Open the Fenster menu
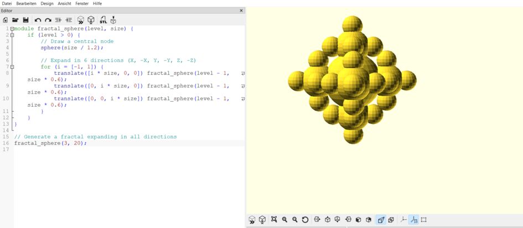 pos(82,3)
